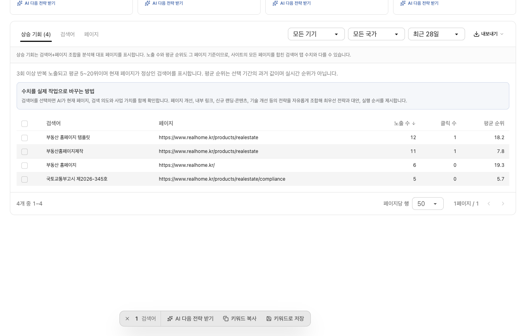Image resolution: width=522 pixels, height=336 pixels.
Task: Click 키워드 복사 button
Action: (240, 319)
